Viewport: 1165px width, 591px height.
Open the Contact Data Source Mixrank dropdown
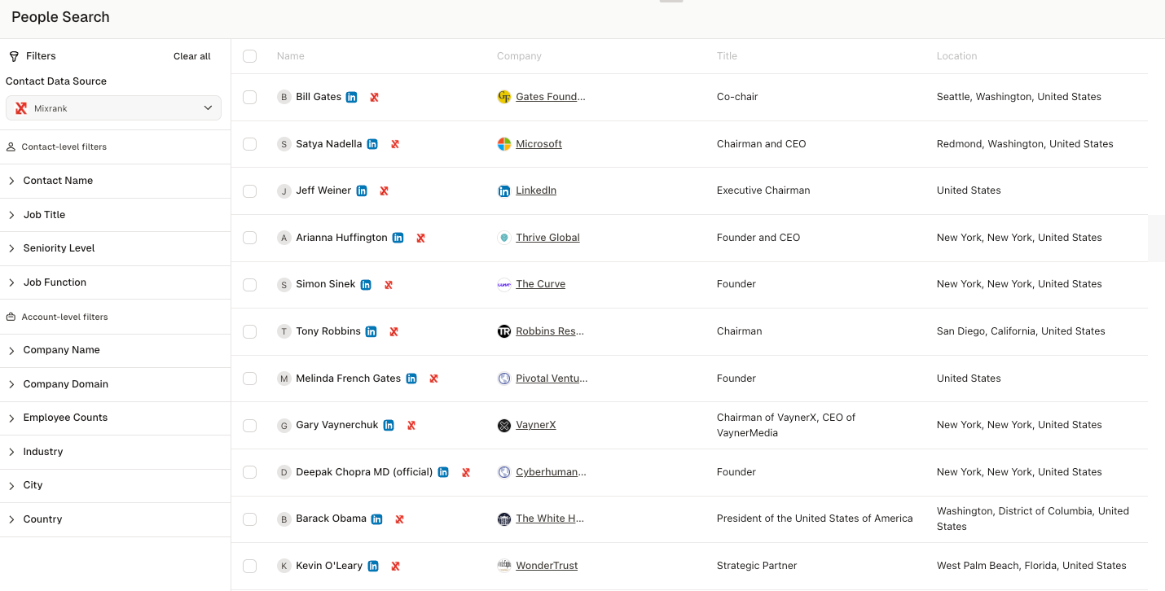pyautogui.click(x=113, y=108)
